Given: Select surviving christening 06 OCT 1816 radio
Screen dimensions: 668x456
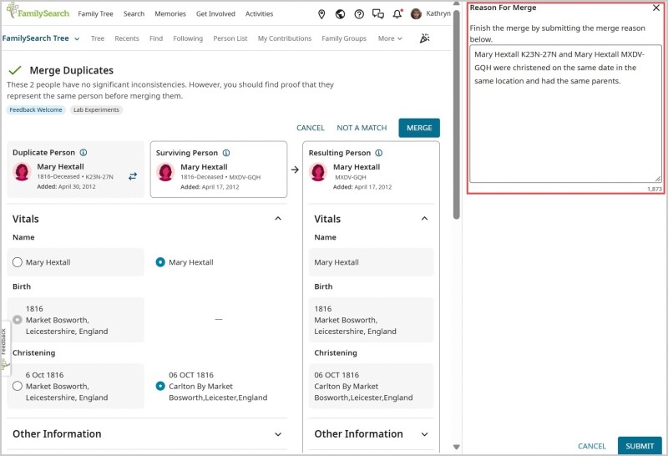Looking at the screenshot, I should point(160,386).
